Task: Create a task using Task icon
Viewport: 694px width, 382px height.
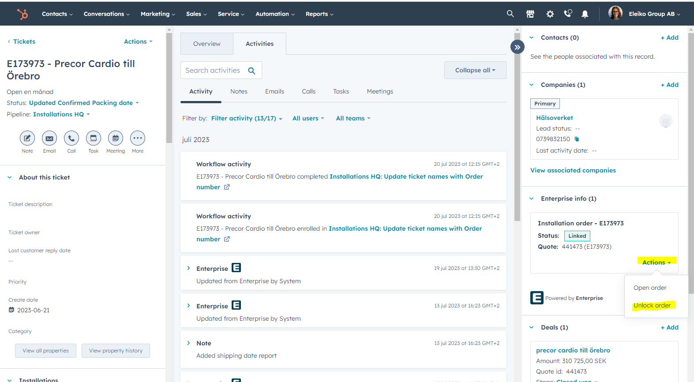Action: pos(94,139)
